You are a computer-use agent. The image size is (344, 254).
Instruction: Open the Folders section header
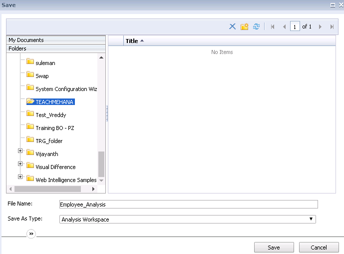[17, 48]
